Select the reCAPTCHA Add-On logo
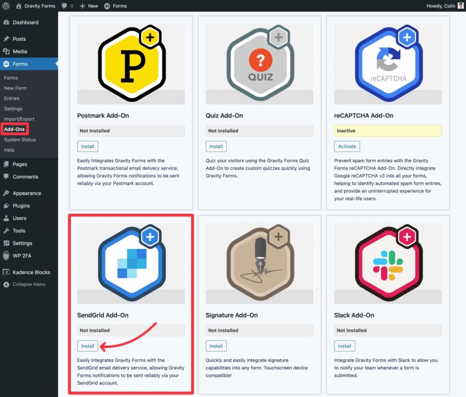Viewport: 466px width, 397px height. point(387,63)
